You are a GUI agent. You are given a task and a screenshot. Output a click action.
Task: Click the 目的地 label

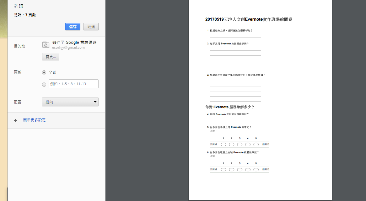[x=19, y=46]
